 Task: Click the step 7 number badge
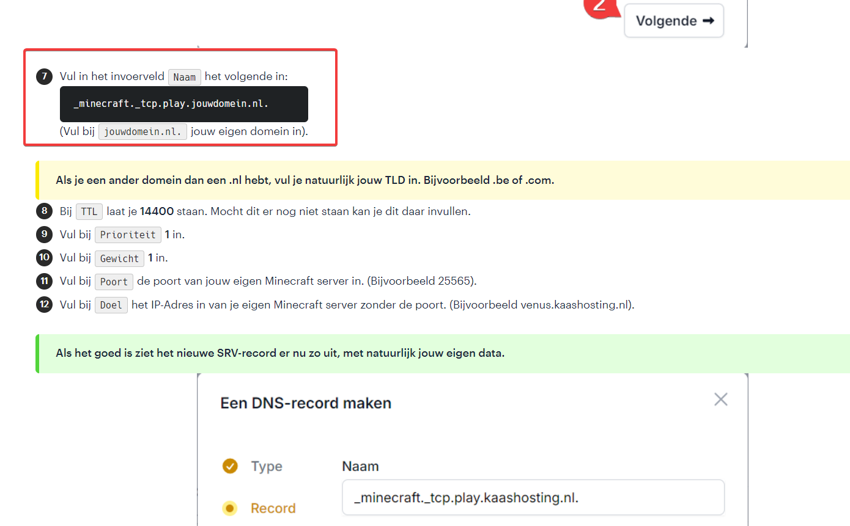pos(44,77)
